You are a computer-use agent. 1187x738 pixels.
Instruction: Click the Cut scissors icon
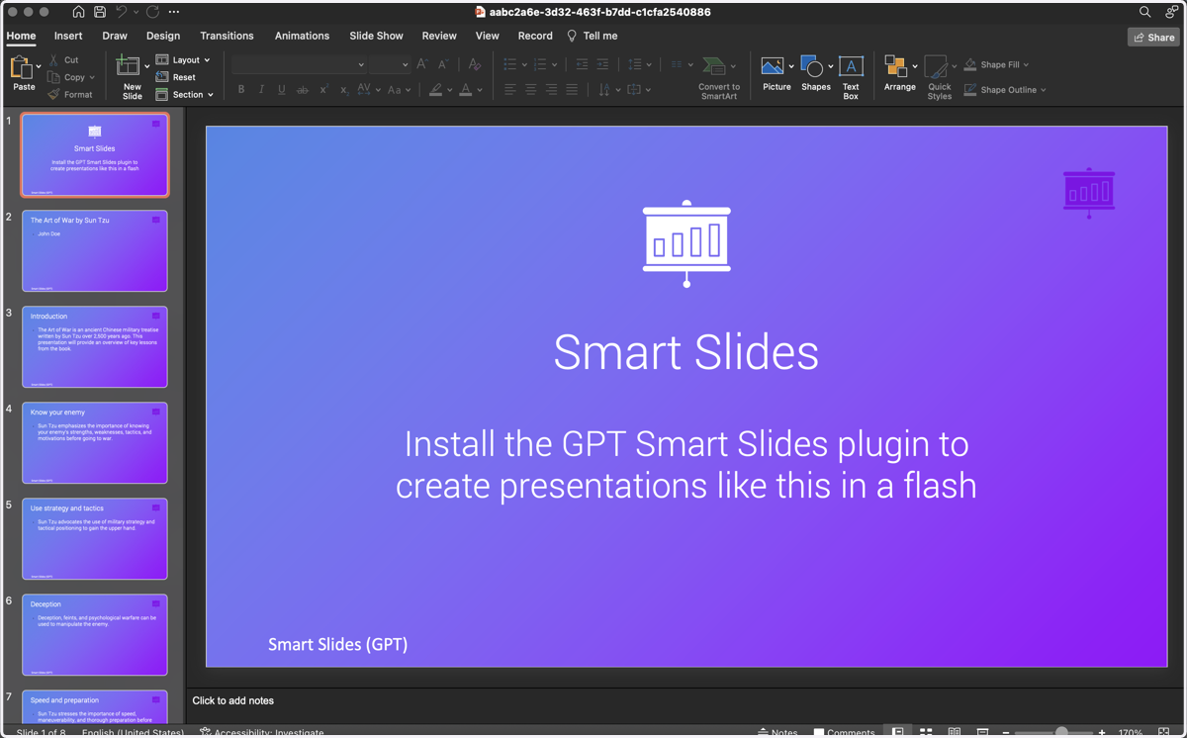pyautogui.click(x=54, y=60)
